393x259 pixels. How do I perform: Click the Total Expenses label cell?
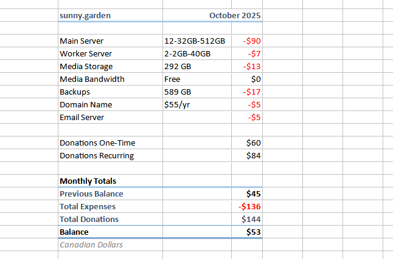coord(110,207)
